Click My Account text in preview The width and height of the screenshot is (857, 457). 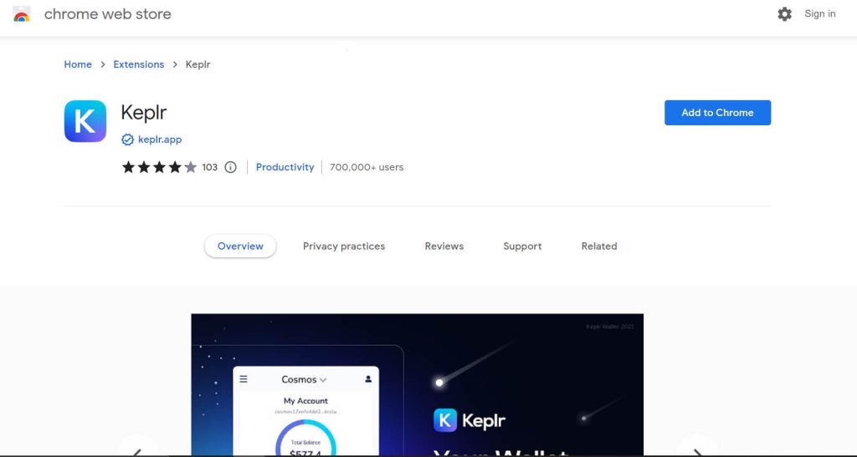pyautogui.click(x=305, y=401)
